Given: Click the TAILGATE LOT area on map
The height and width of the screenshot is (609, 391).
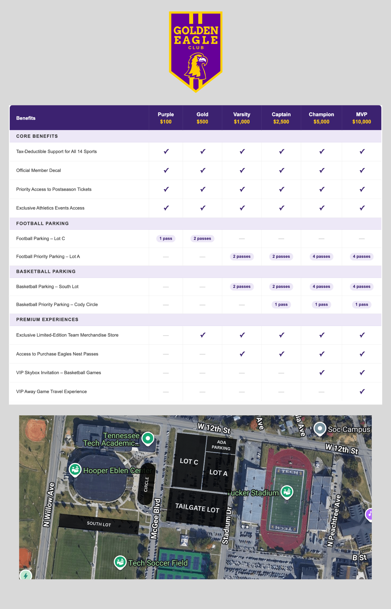Looking at the screenshot, I should click(197, 508).
